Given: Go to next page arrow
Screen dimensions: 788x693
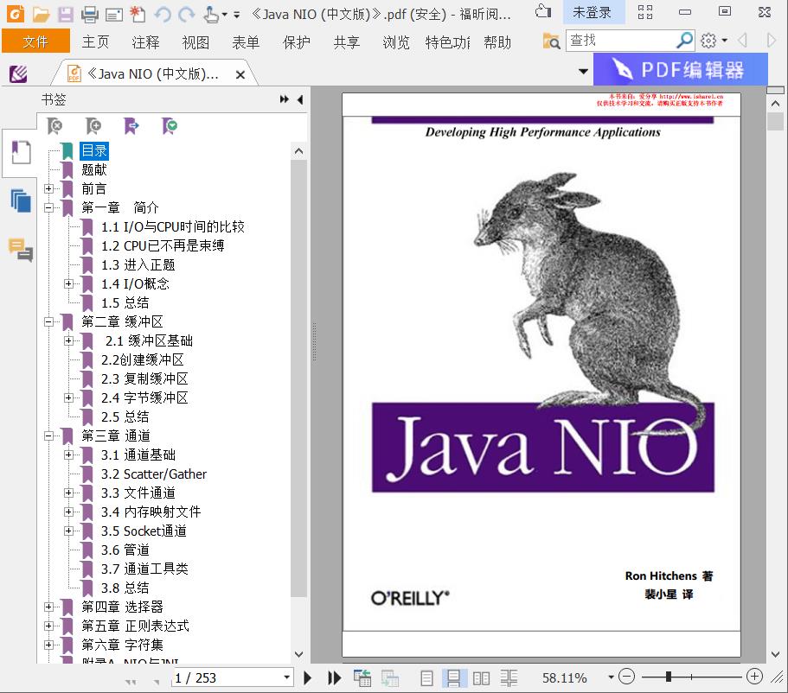Looking at the screenshot, I should 308,678.
